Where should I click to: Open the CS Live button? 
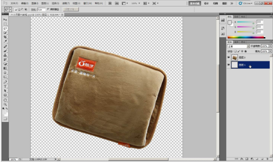pyautogui.click(x=245, y=3)
